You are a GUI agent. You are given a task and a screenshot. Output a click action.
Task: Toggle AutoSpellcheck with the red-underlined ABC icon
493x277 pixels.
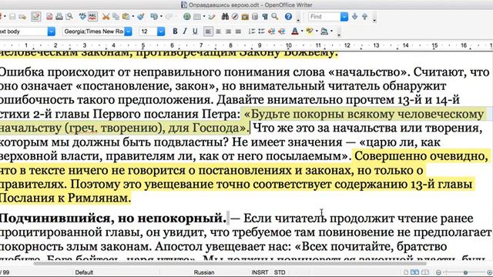tap(92, 17)
